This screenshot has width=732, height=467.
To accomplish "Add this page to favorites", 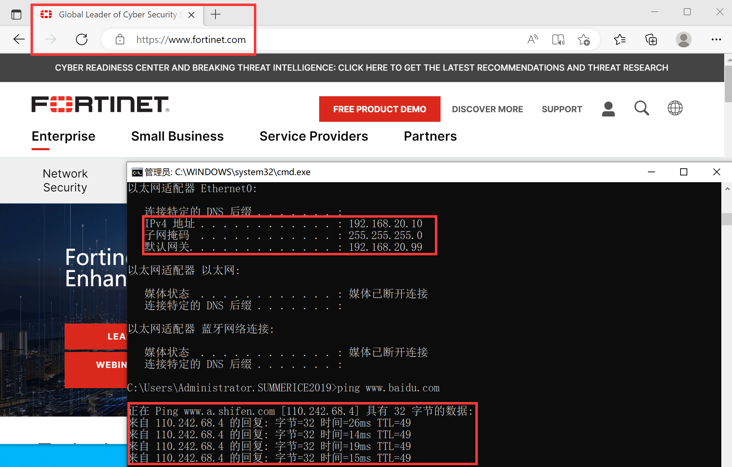I will click(584, 39).
